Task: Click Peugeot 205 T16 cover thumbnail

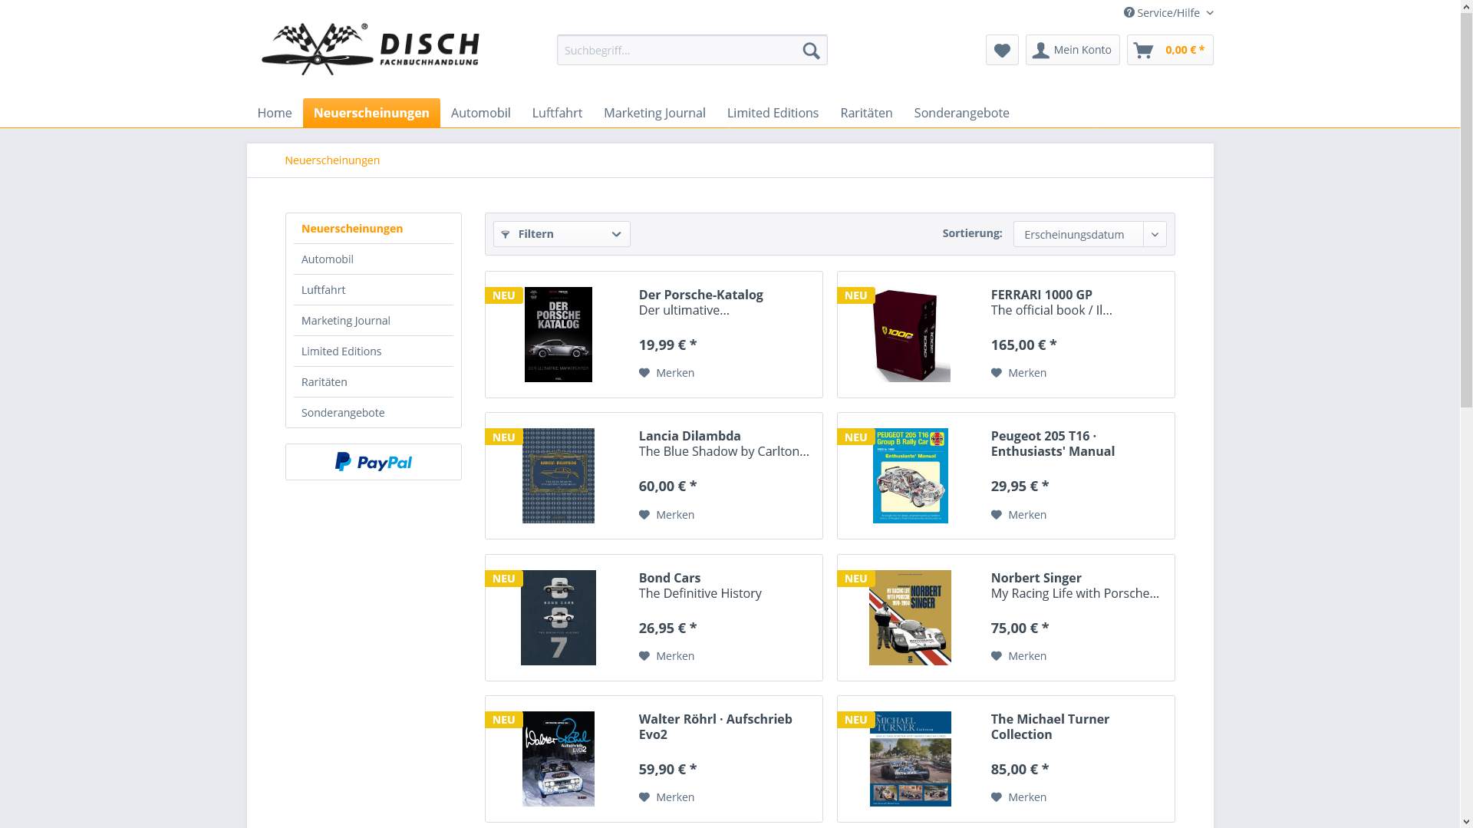Action: click(x=911, y=476)
